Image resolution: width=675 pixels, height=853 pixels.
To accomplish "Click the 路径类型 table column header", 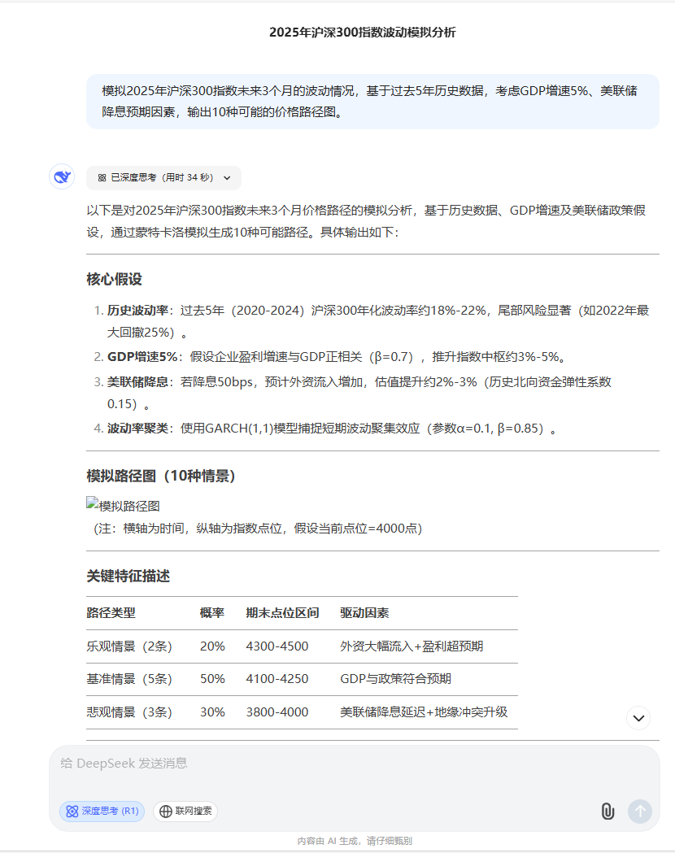I will (111, 612).
